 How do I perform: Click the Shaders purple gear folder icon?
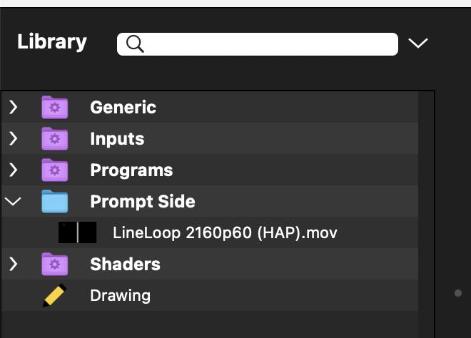tap(55, 265)
